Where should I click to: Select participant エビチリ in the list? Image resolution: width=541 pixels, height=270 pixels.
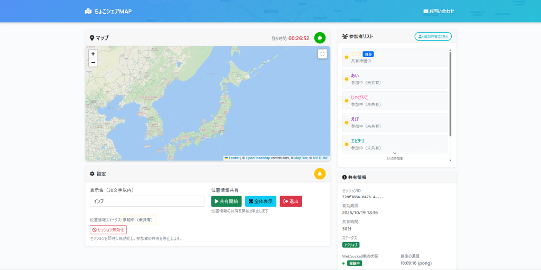(395, 144)
